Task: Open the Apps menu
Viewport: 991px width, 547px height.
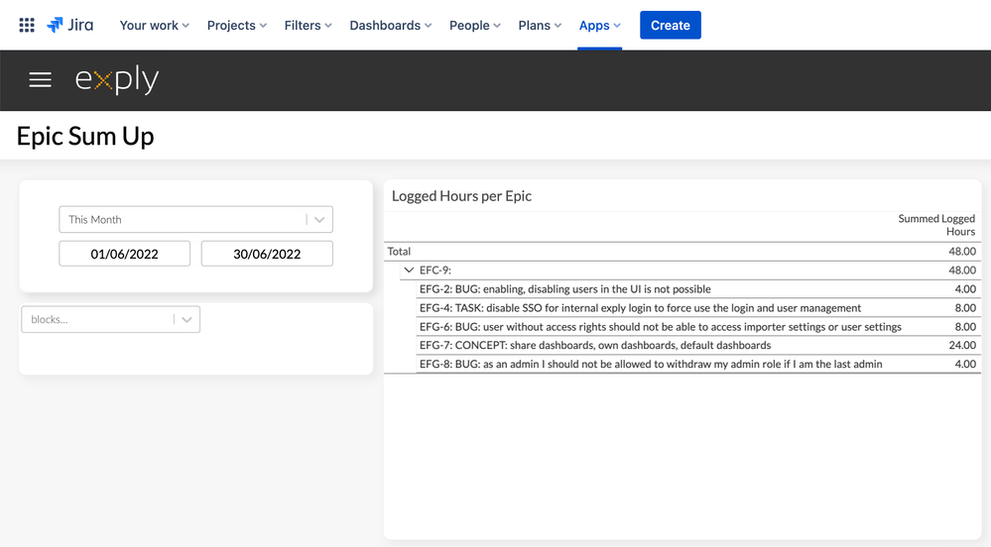Action: (600, 25)
